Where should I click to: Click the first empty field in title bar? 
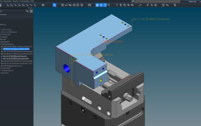tap(142, 2)
